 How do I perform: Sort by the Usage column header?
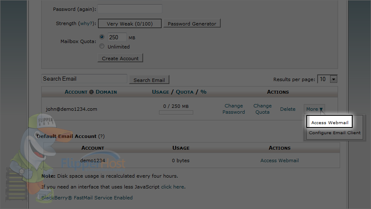[160, 92]
